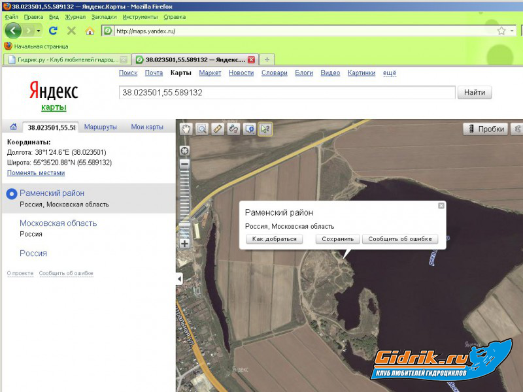The width and height of the screenshot is (523, 392).
Task: Click the map info pointer tool
Action: pyautogui.click(x=265, y=129)
